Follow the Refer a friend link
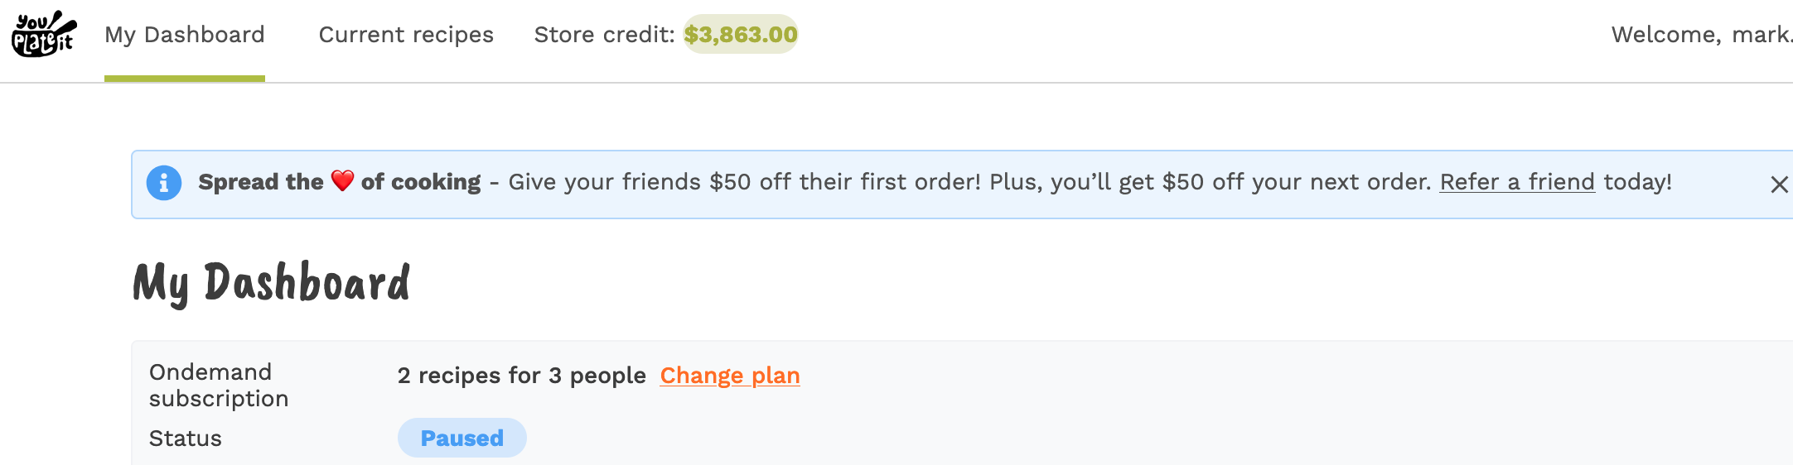 click(1516, 182)
